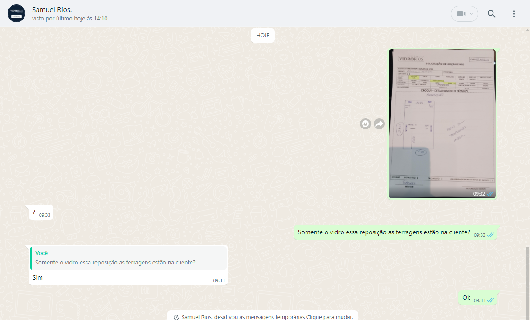Select the 'Somente o vidro essa reposição' sent message
This screenshot has width=530, height=320.
(x=395, y=232)
